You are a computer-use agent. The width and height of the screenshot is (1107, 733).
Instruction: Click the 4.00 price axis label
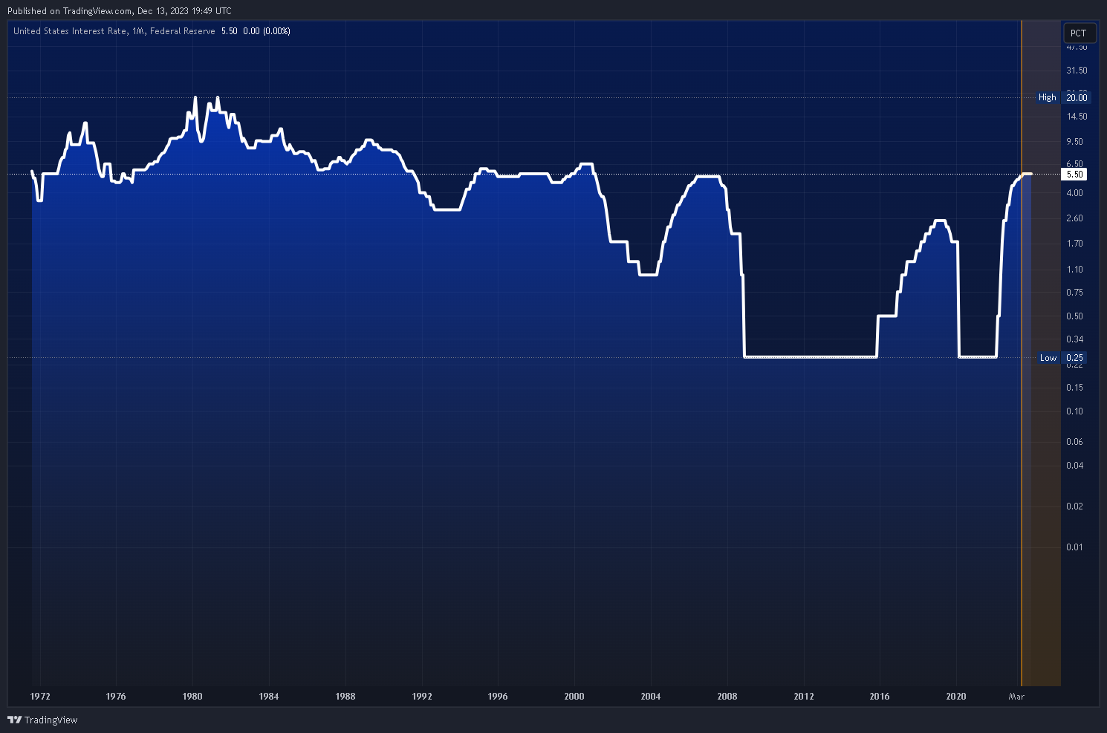tap(1074, 193)
